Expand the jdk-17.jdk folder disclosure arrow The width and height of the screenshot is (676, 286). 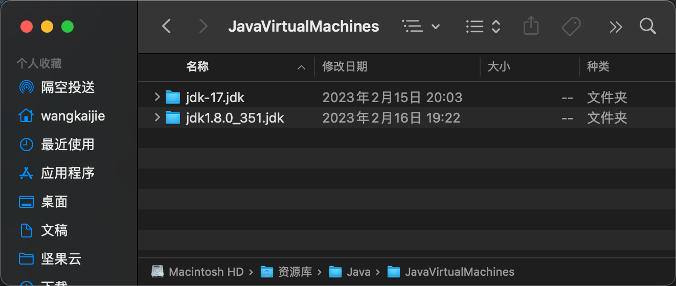point(157,97)
